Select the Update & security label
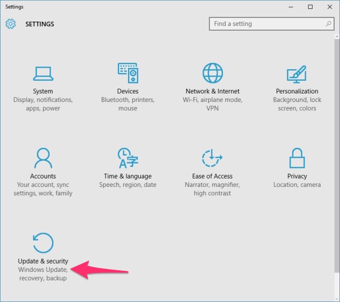 (x=43, y=261)
